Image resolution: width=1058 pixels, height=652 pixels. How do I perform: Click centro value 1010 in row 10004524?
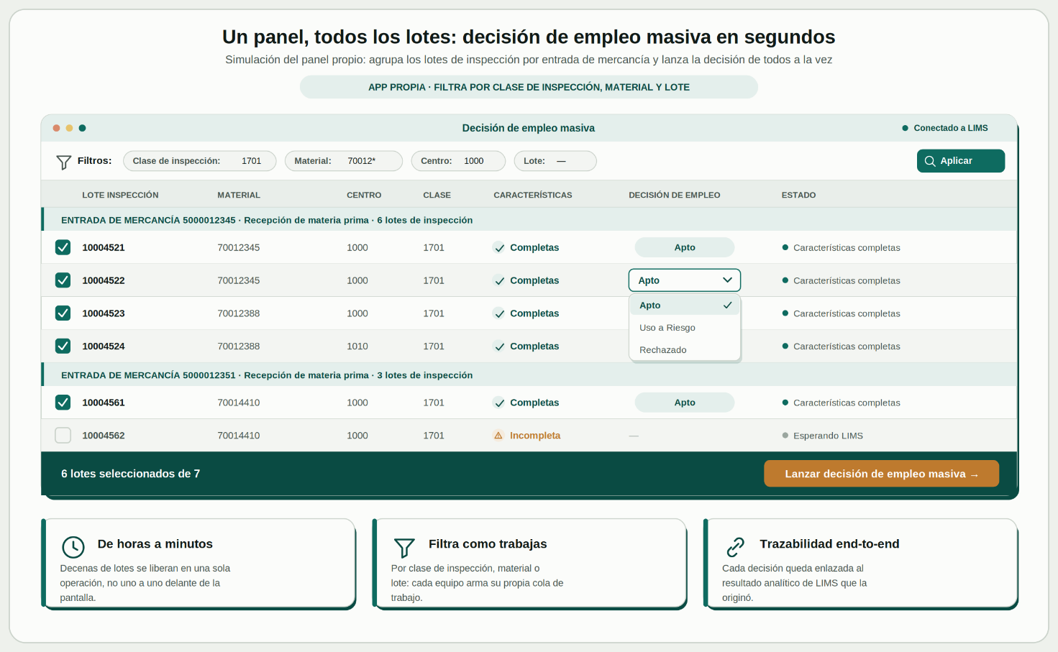click(357, 346)
